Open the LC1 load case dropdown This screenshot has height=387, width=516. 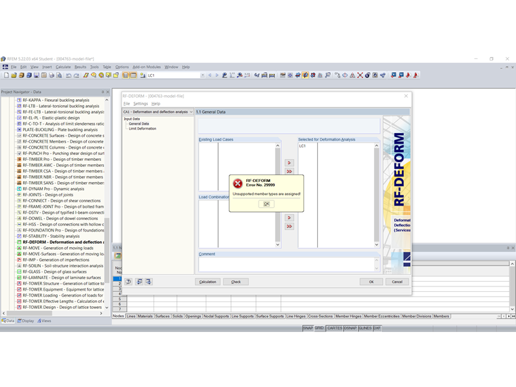[x=202, y=75]
